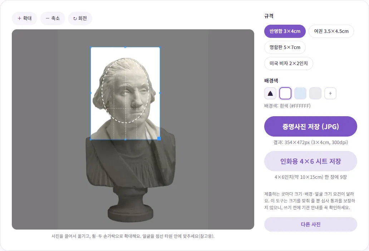Viewport: 369px width, 251px height.
Task: Select the 미국 비자 2×2인치 size option
Action: point(289,63)
